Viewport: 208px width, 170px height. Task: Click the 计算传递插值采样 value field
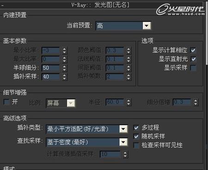110,154
